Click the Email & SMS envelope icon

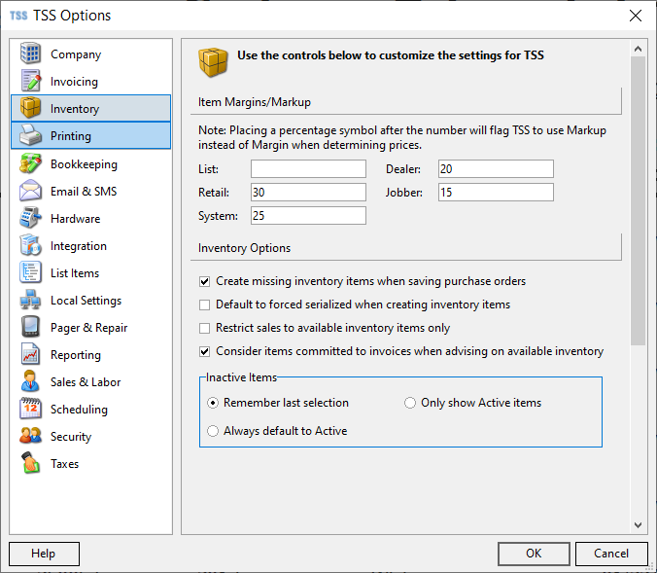click(x=30, y=191)
